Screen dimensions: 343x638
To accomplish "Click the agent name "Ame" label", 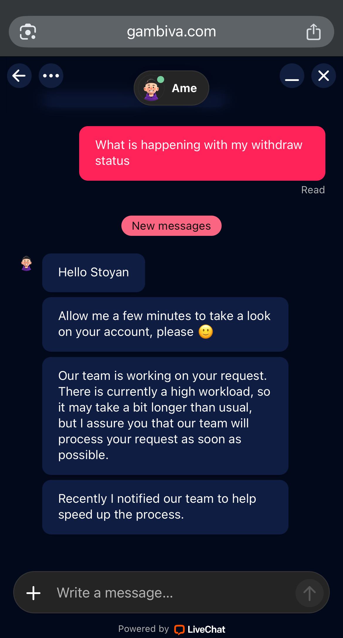I will tap(184, 88).
